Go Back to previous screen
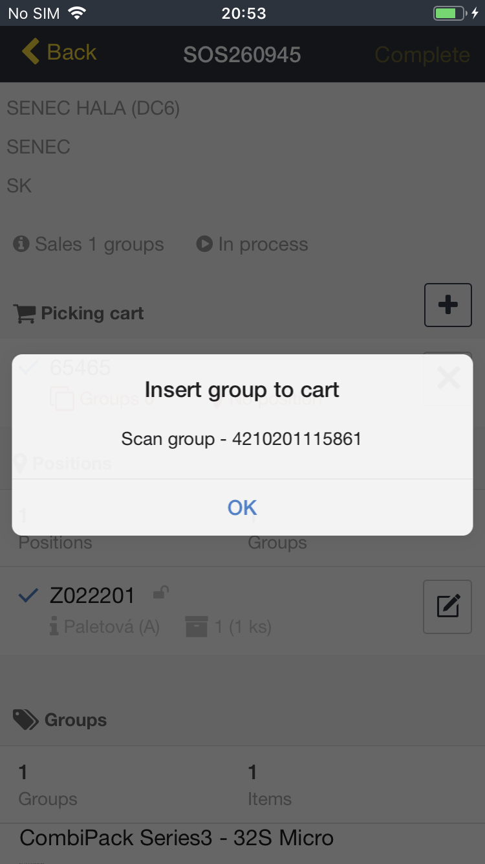 (59, 52)
